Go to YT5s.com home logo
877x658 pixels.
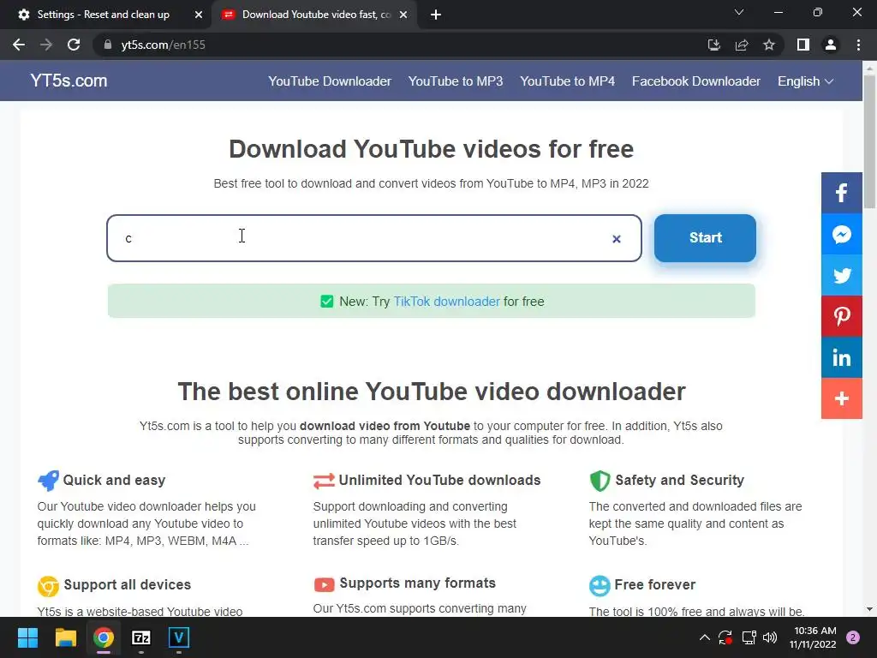coord(69,81)
